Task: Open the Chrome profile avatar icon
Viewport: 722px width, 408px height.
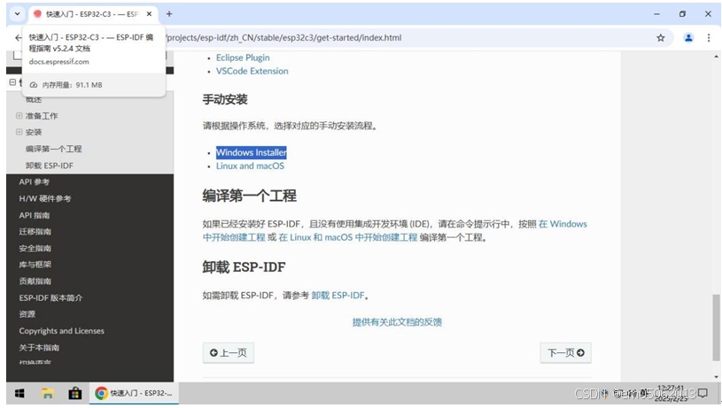Action: 688,38
